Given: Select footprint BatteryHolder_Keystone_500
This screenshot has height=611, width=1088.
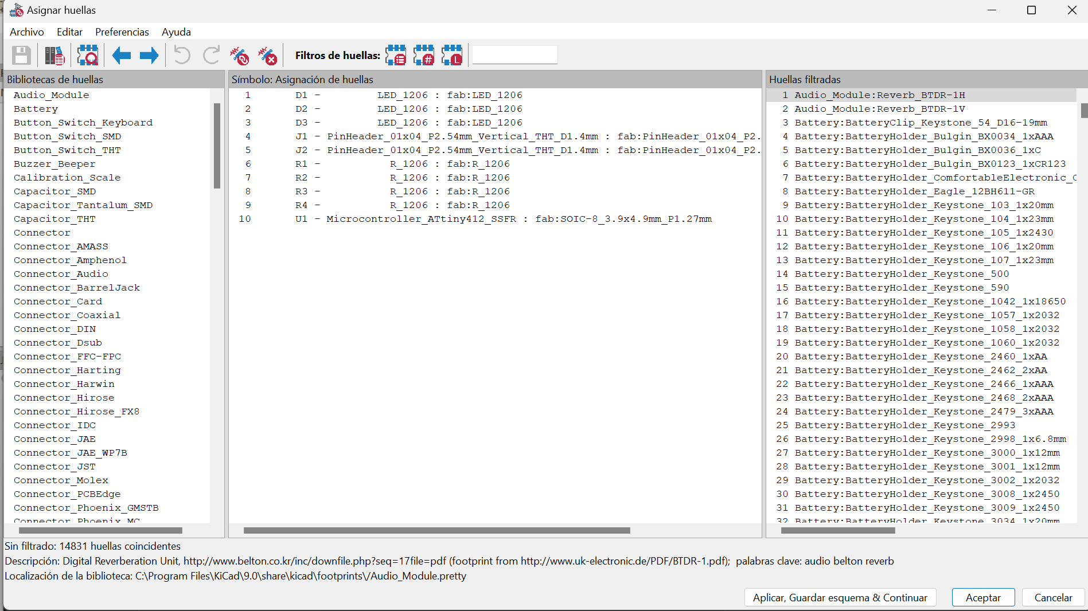Looking at the screenshot, I should pos(921,274).
